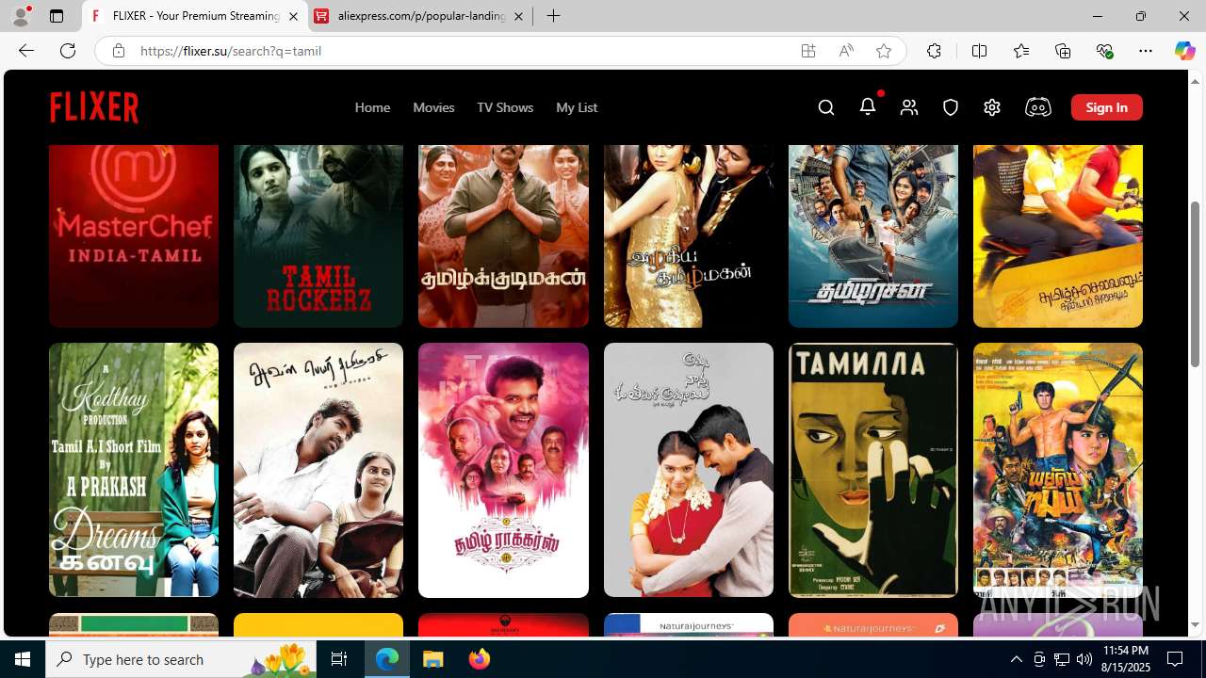Open Edge Settings and more menu
Viewport: 1206px width, 678px height.
click(1146, 51)
